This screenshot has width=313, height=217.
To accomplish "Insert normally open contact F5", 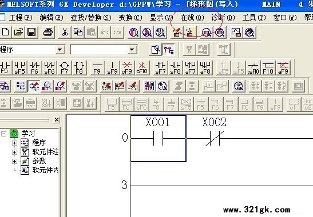I will coord(5,68).
